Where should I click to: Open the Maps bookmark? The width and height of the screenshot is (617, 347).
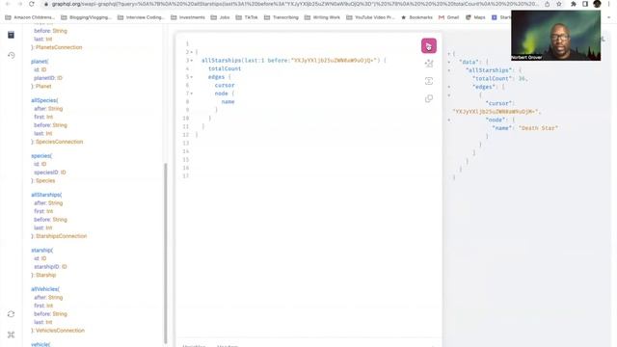tap(476, 17)
